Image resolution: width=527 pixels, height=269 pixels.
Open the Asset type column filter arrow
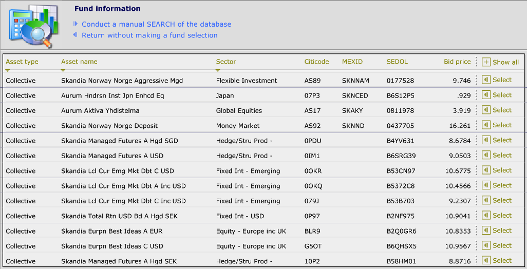pyautogui.click(x=8, y=70)
